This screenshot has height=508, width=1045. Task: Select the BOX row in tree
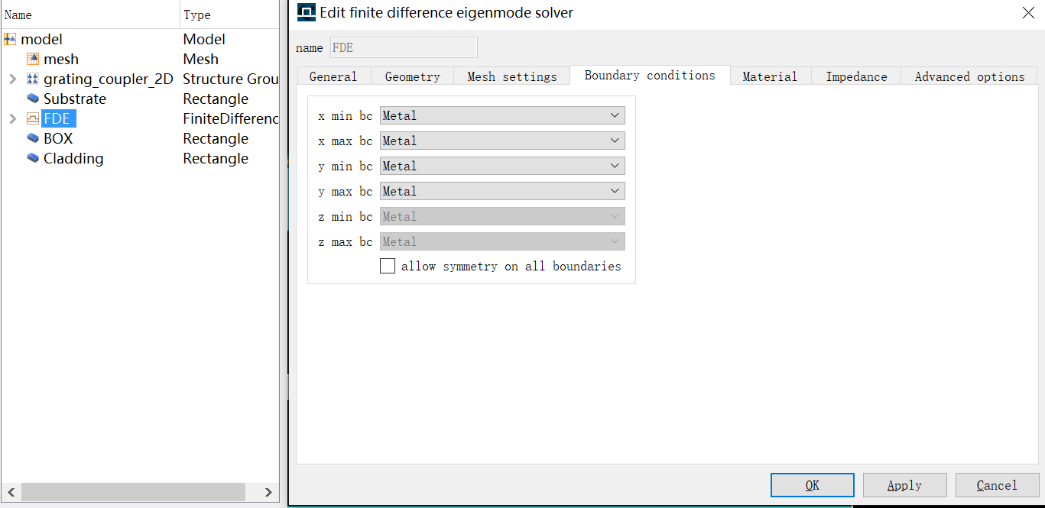[140, 138]
